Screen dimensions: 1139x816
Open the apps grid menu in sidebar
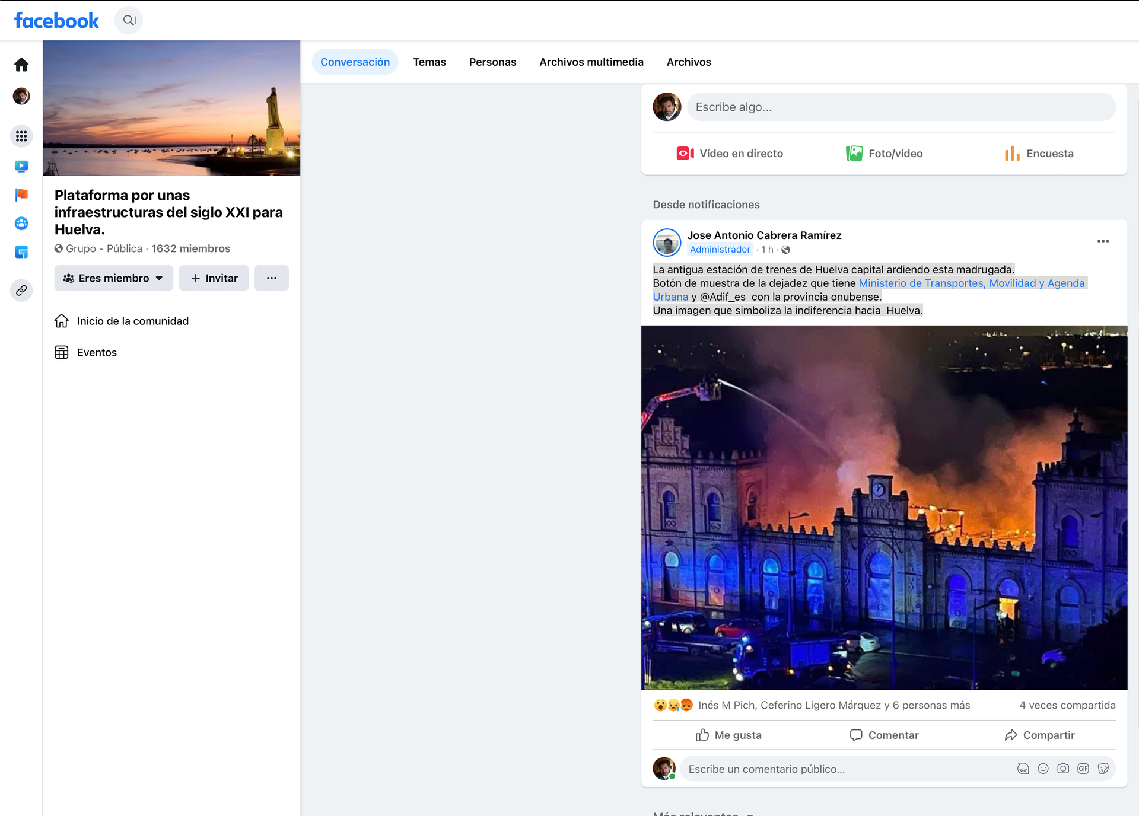pos(21,136)
